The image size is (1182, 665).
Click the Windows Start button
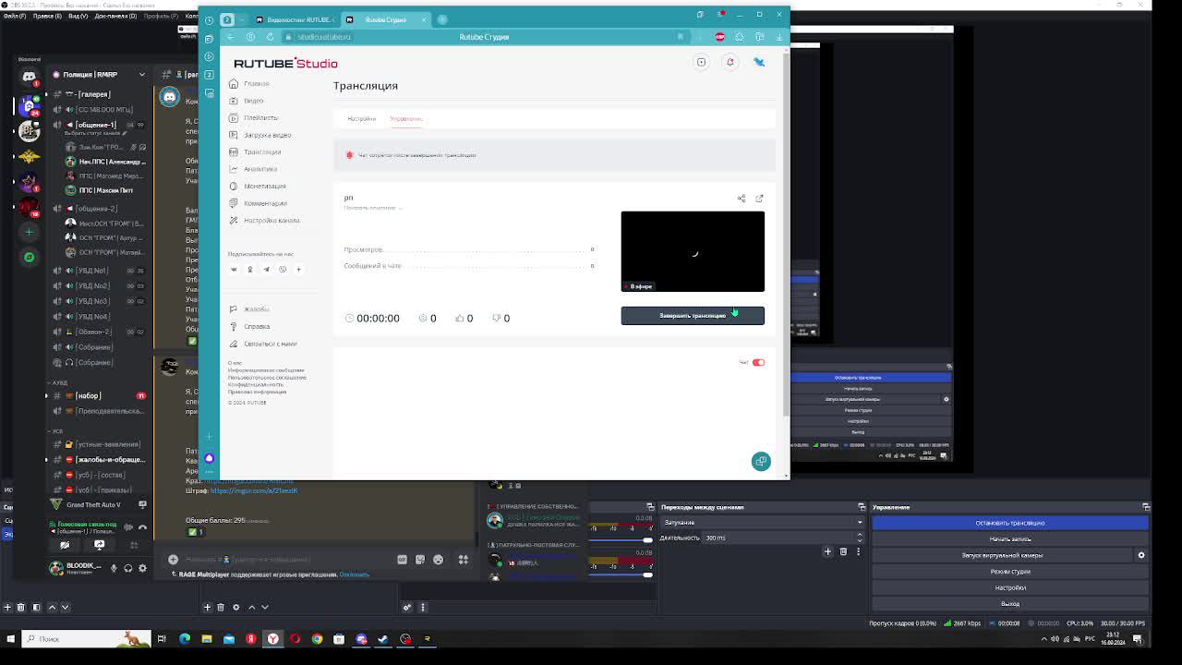[11, 638]
